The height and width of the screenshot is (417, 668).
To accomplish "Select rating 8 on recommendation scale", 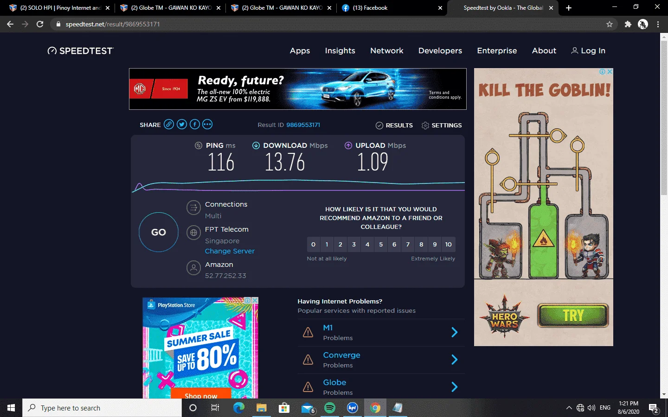I will (x=421, y=245).
